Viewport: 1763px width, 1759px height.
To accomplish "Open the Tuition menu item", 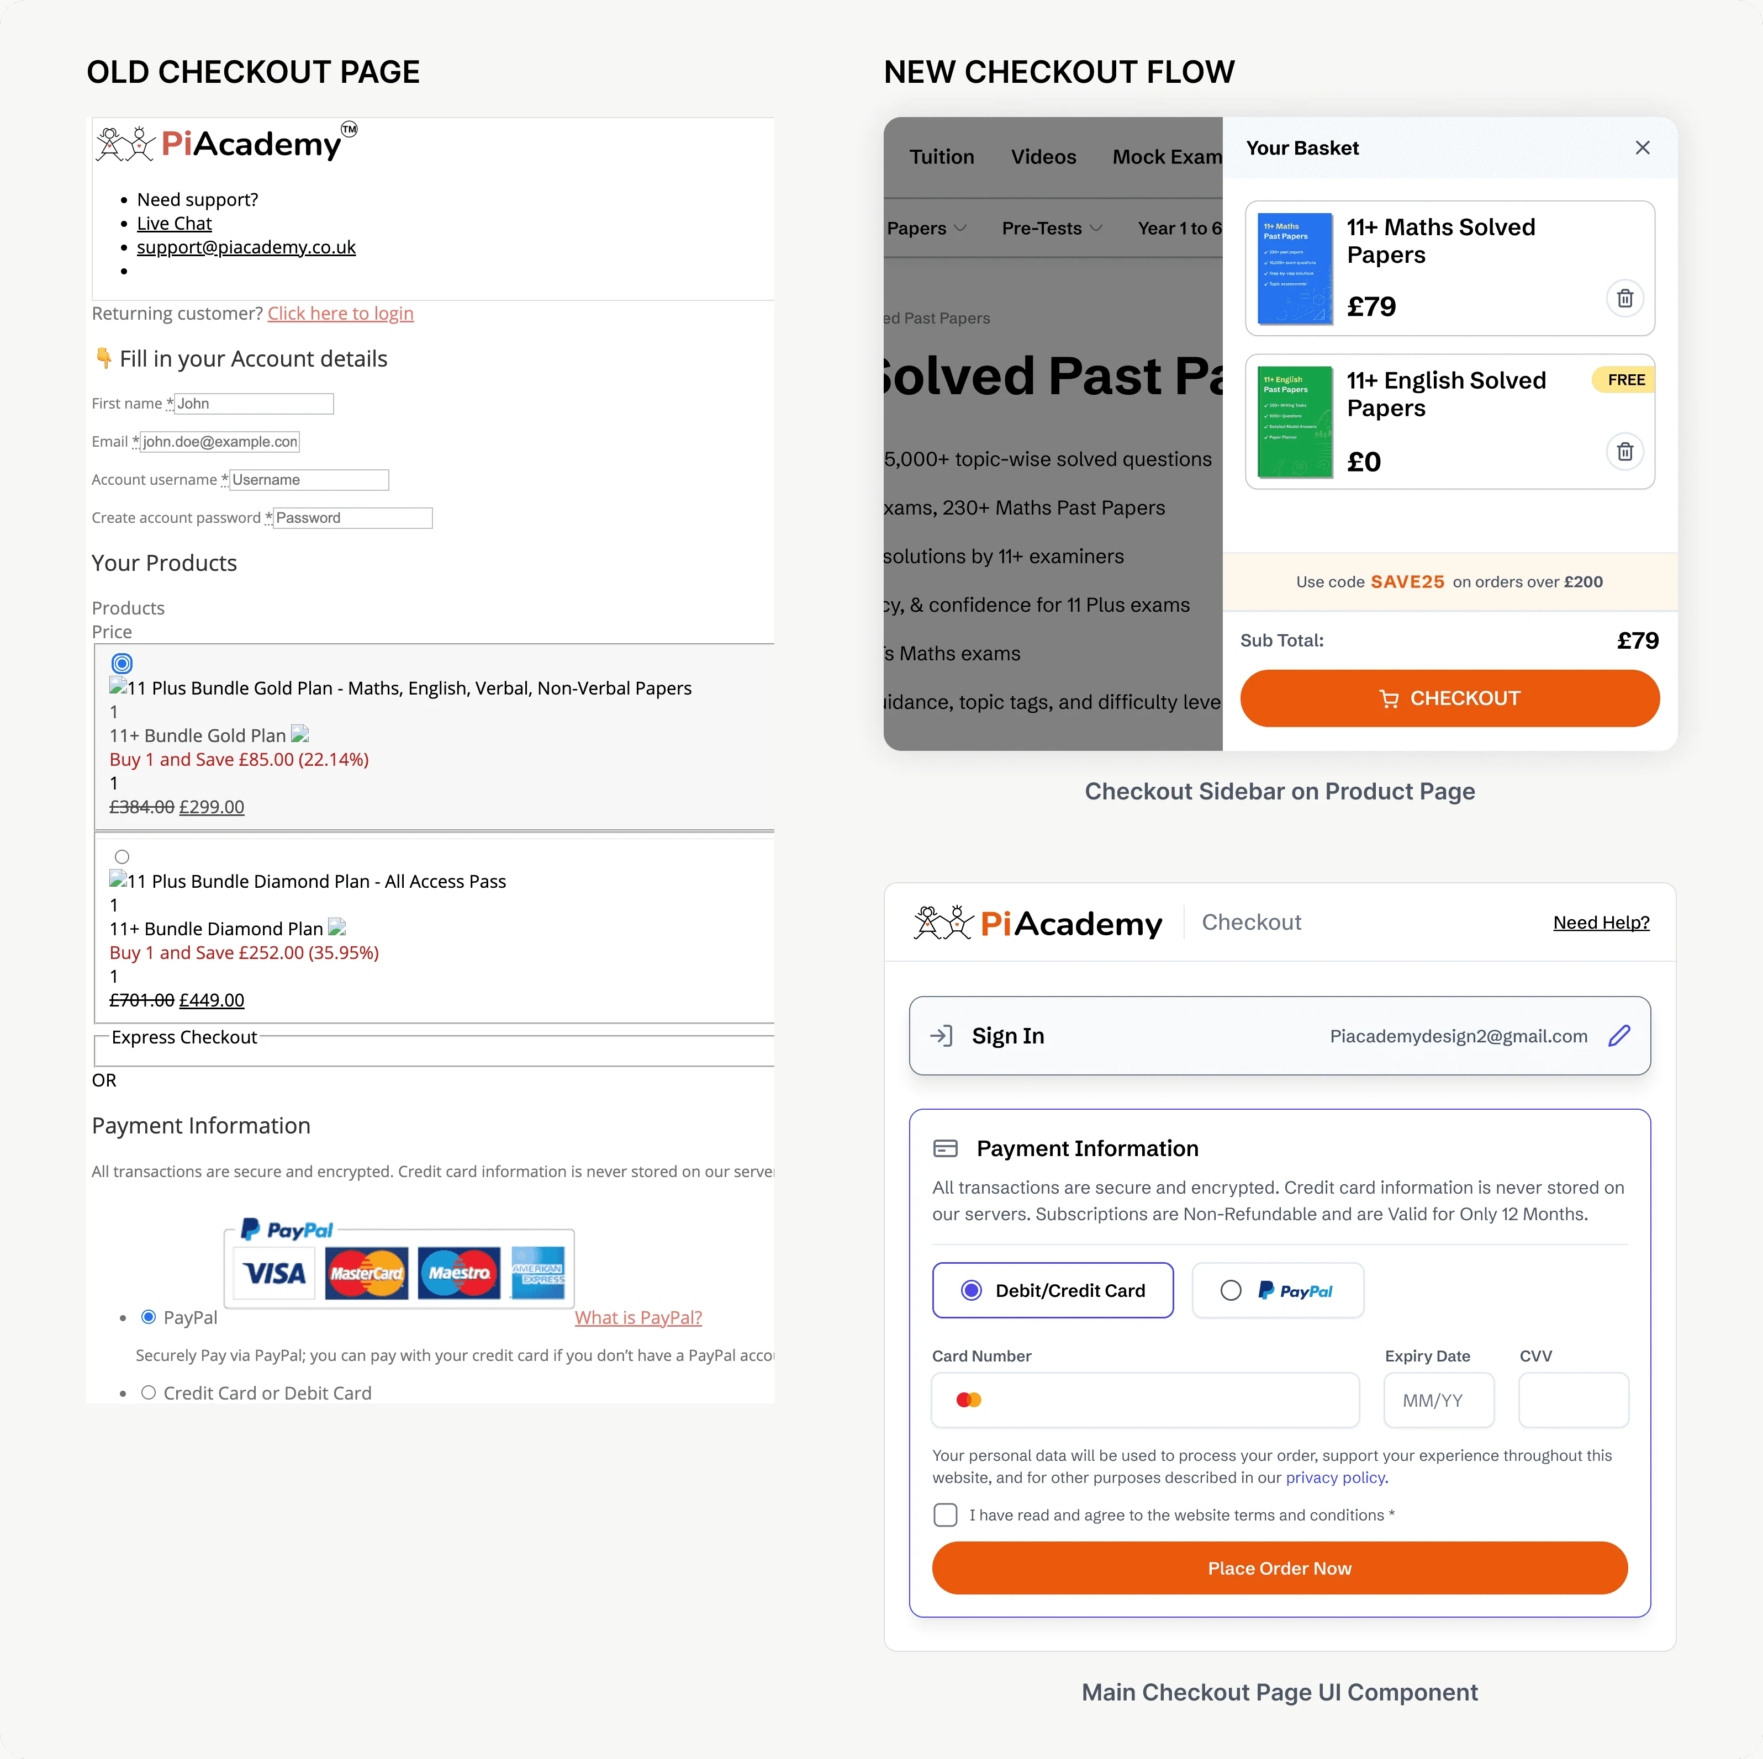I will (x=942, y=157).
